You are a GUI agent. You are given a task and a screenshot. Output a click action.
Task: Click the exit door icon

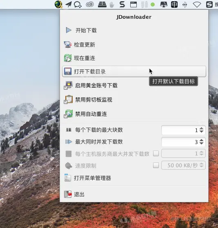tap(68, 194)
